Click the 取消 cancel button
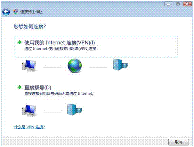 point(179,142)
